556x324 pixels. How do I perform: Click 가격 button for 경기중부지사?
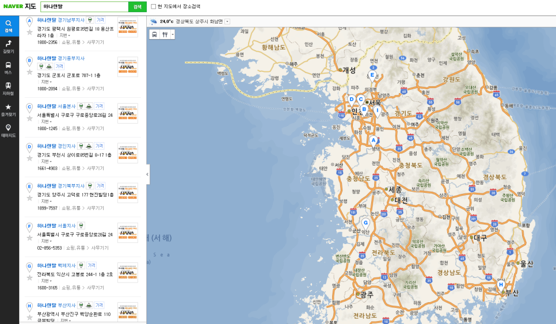(x=59, y=66)
